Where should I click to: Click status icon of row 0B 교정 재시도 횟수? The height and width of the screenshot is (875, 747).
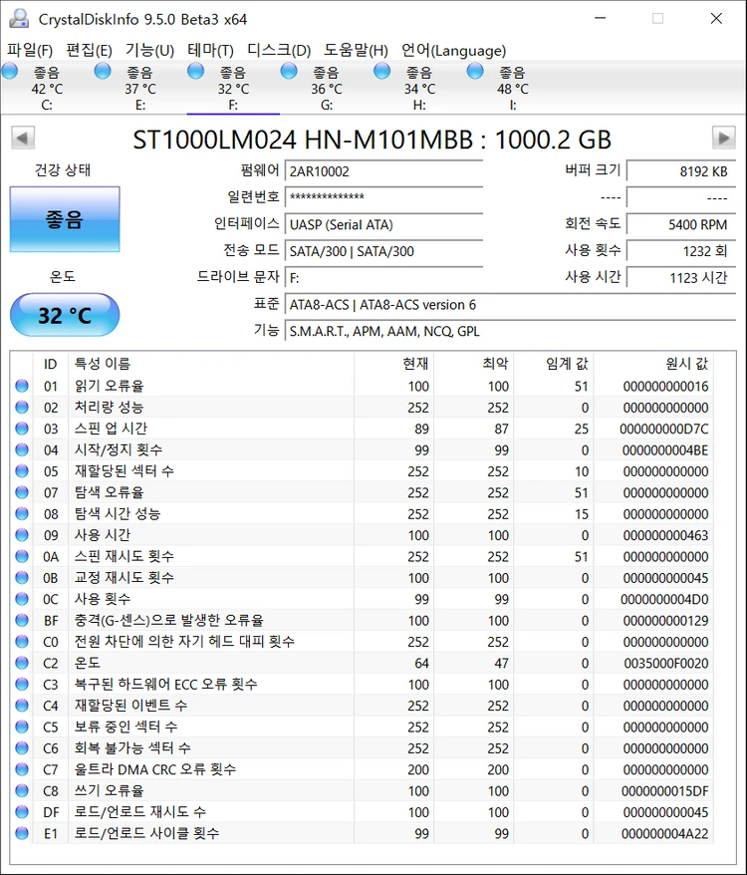[x=22, y=578]
